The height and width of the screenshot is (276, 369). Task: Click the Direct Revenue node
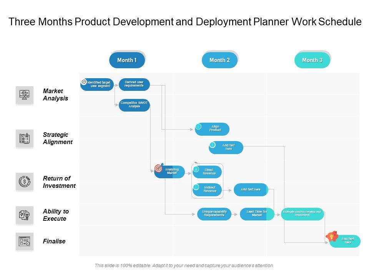click(207, 172)
